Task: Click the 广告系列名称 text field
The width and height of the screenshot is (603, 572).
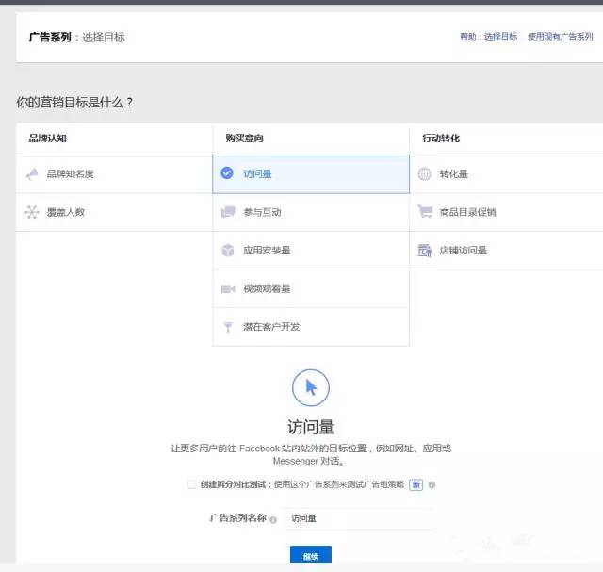Action: (358, 518)
